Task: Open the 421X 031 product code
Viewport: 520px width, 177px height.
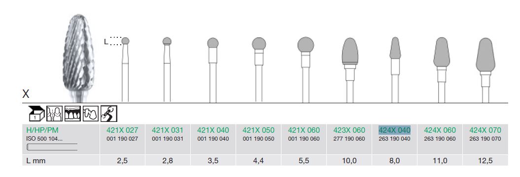Action: point(168,130)
